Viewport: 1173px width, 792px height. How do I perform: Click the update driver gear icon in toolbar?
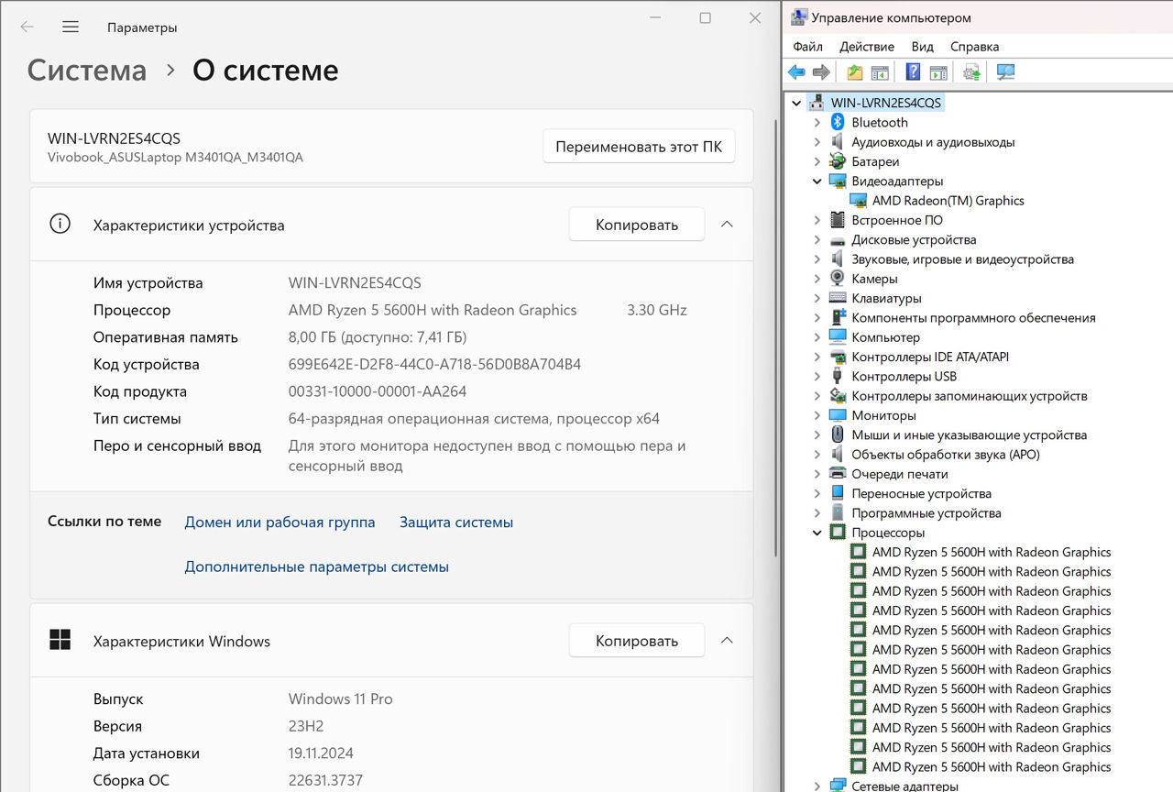tap(971, 71)
